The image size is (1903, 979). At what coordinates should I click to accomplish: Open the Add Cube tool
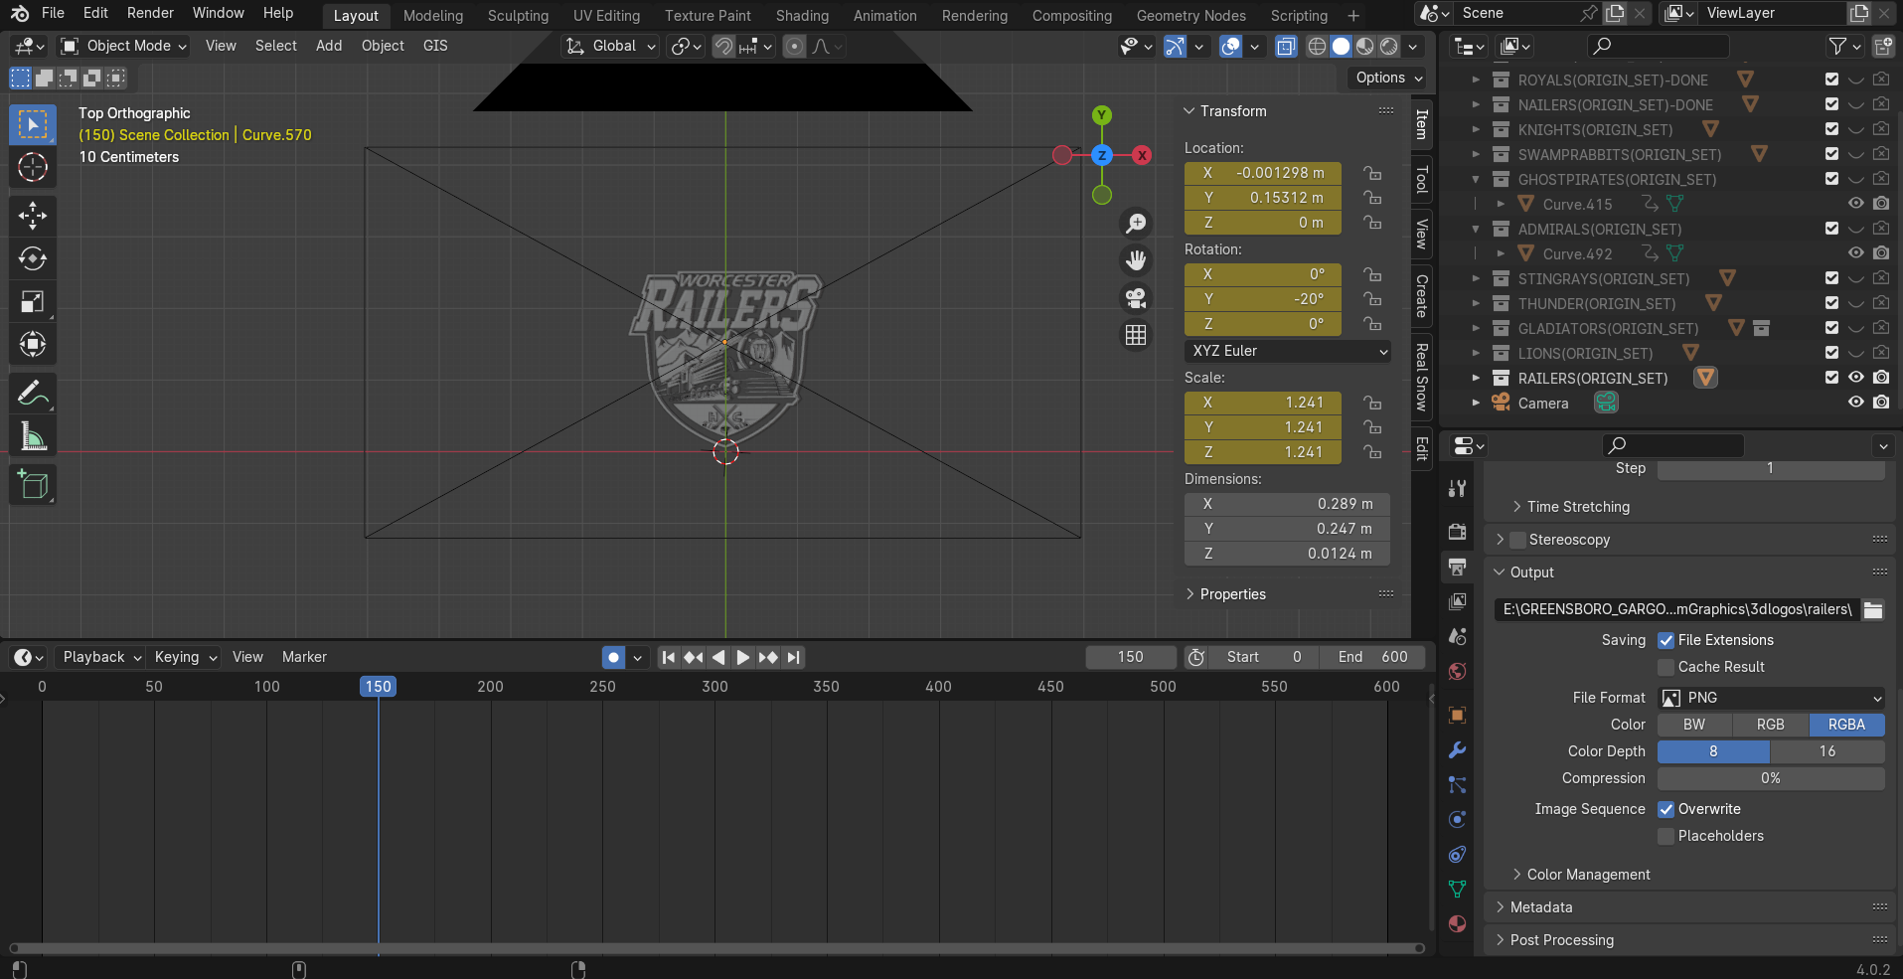tap(33, 485)
